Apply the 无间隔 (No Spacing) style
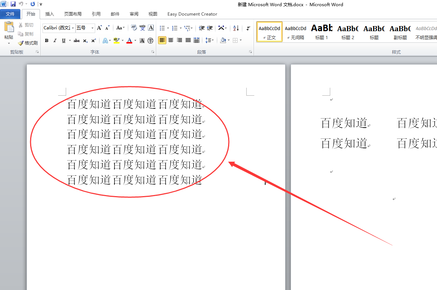The image size is (437, 290). [x=296, y=32]
